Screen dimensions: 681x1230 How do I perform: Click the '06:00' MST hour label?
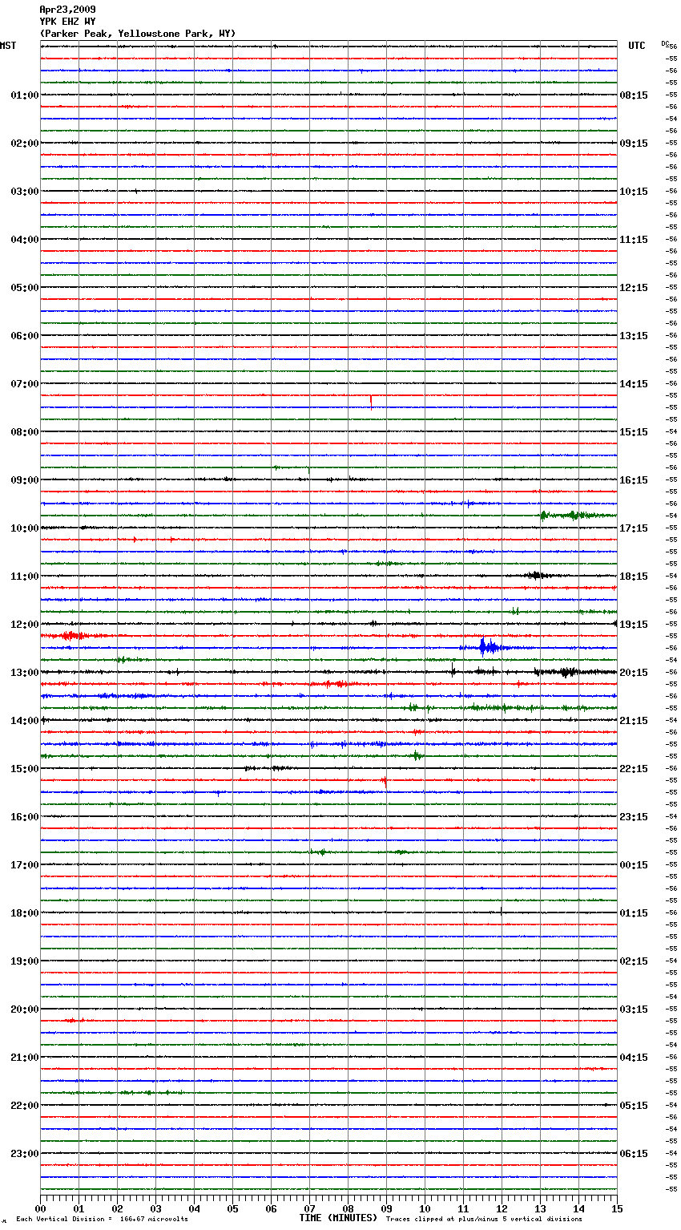[x=24, y=336]
